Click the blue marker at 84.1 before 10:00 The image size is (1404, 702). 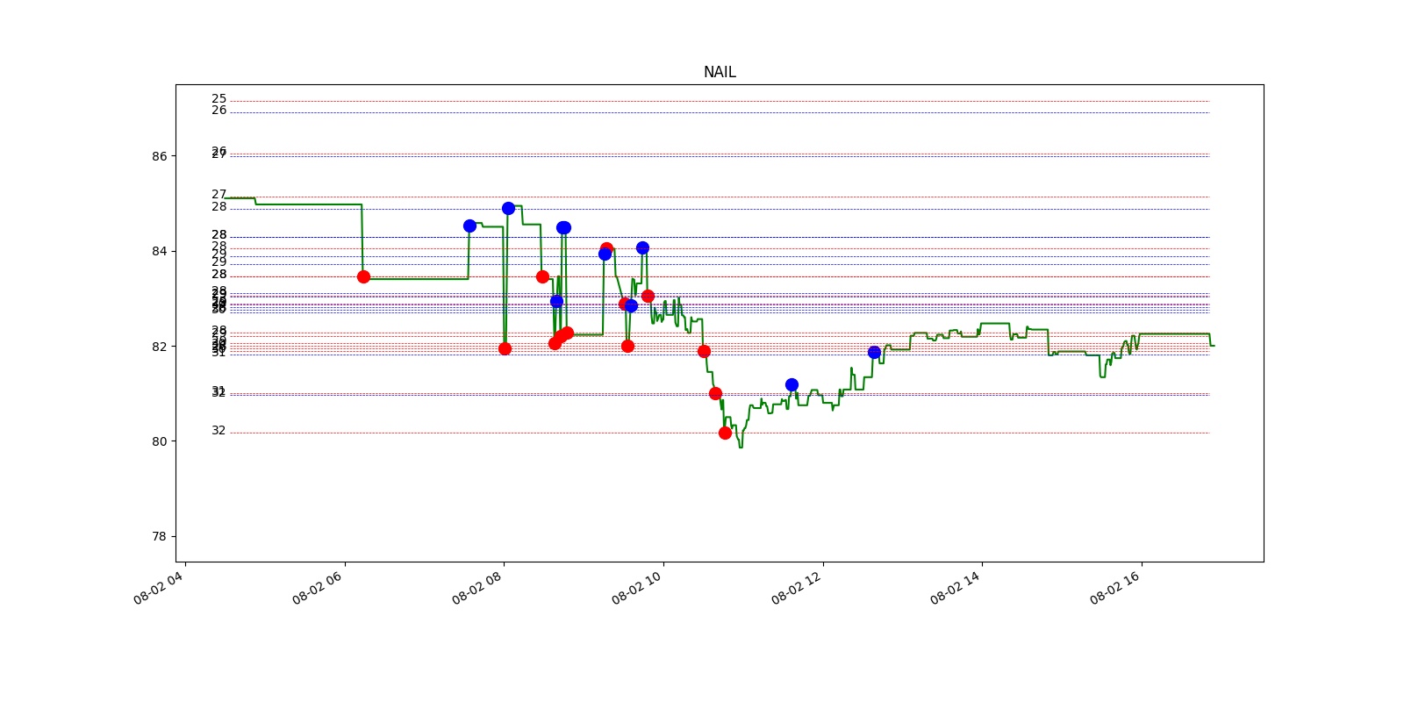[642, 247]
